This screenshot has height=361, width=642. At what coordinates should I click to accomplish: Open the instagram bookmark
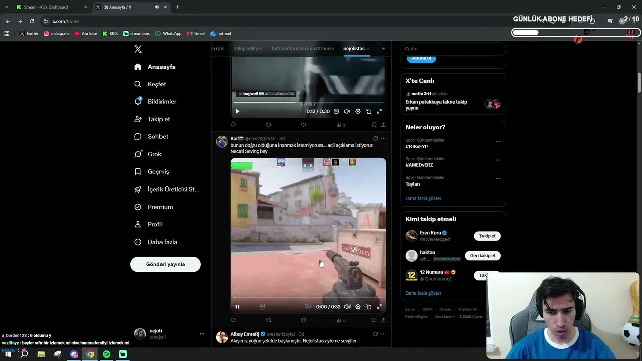pos(56,33)
